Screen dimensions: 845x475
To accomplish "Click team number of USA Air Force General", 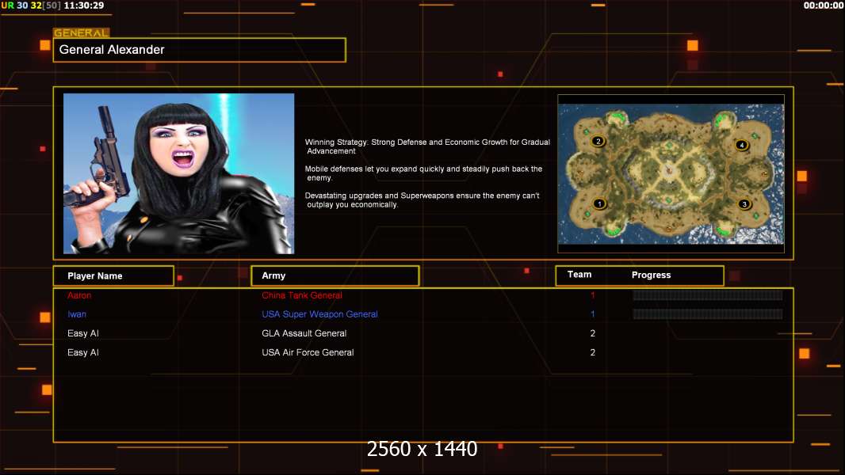I will [x=593, y=352].
